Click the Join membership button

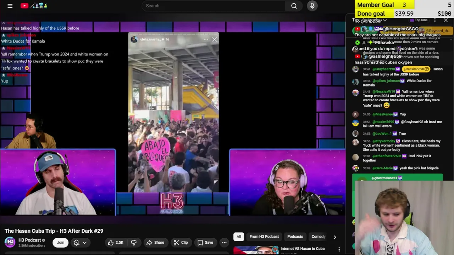(61, 242)
